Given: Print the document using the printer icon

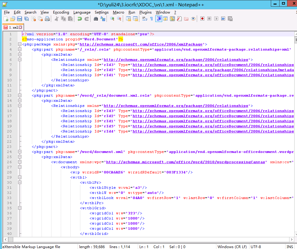Looking at the screenshot, I should [x=47, y=19].
